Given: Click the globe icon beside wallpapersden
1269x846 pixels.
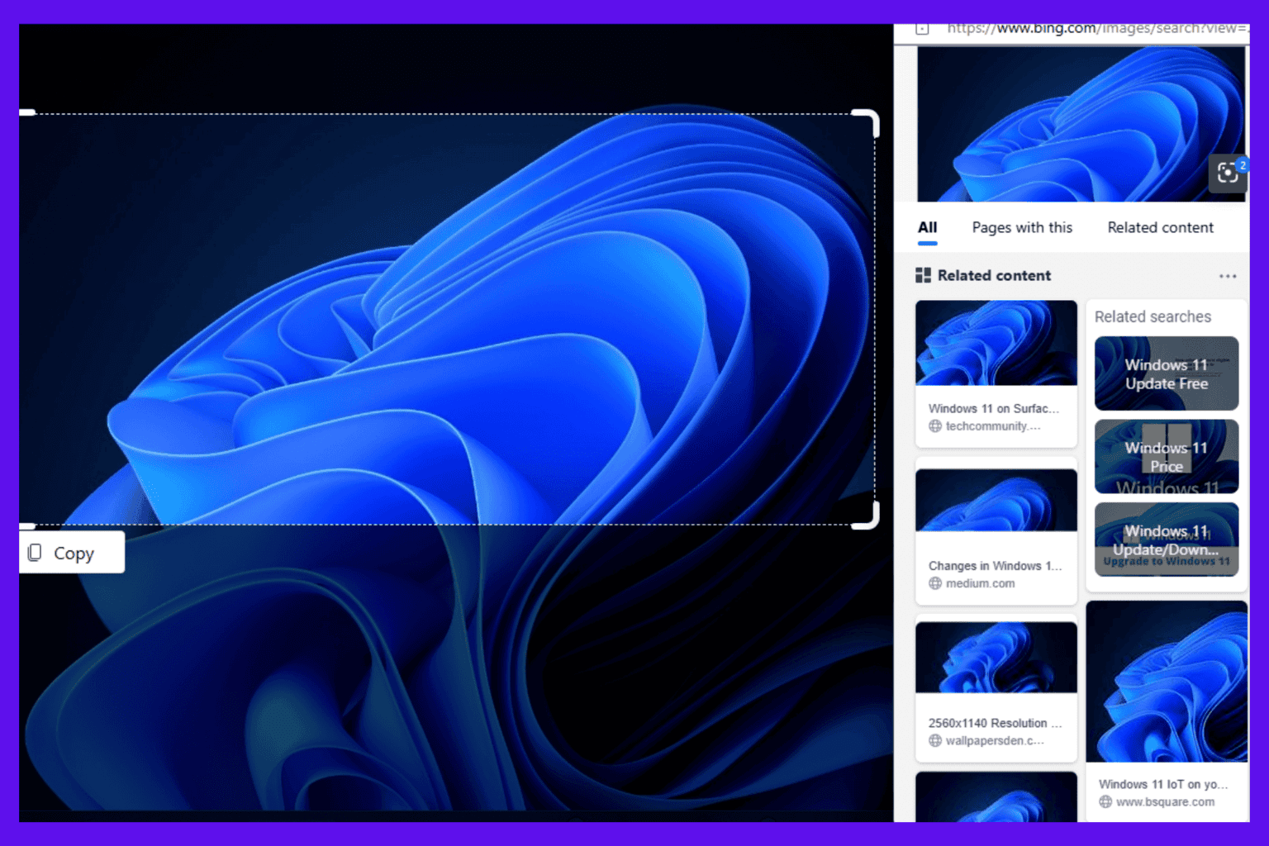Looking at the screenshot, I should [x=935, y=740].
